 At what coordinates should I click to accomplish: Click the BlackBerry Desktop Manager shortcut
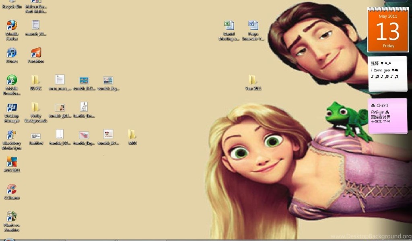pyautogui.click(x=12, y=113)
